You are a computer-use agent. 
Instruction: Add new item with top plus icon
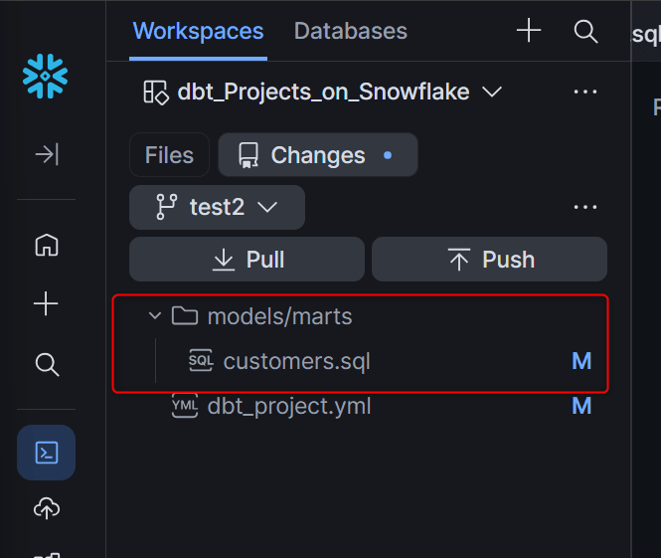pos(529,31)
